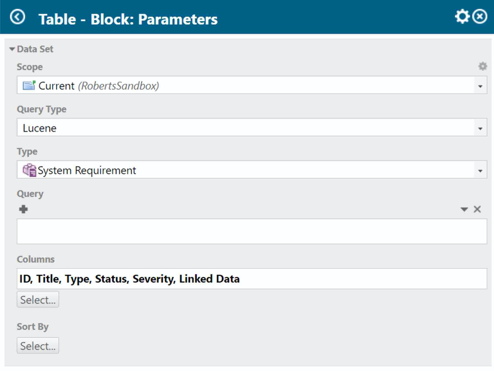
Task: Click the Current (RobertsSandbox) scope text
Action: point(99,86)
